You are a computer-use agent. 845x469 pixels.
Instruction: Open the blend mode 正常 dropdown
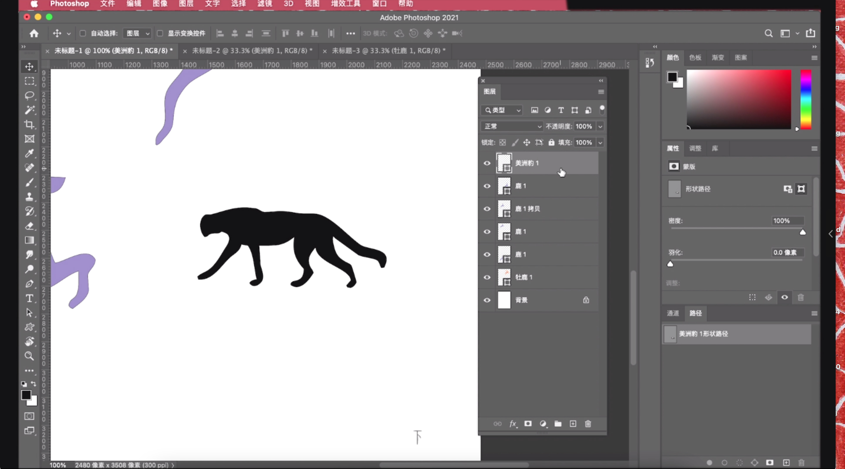pos(512,126)
